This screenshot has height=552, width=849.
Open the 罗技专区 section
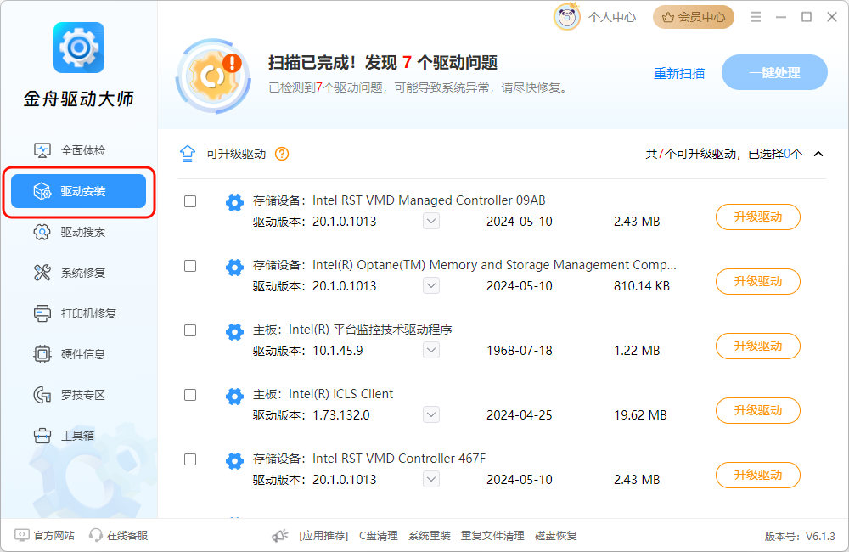pos(70,395)
